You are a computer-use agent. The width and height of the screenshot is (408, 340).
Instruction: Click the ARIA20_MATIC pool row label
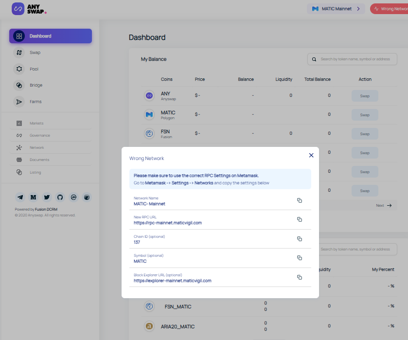[177, 326]
